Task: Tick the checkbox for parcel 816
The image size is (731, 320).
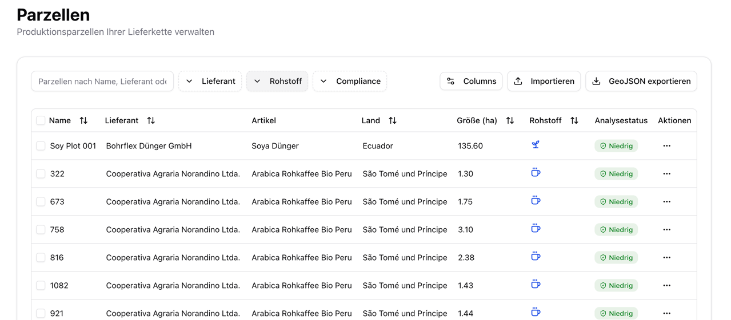Action: click(41, 258)
